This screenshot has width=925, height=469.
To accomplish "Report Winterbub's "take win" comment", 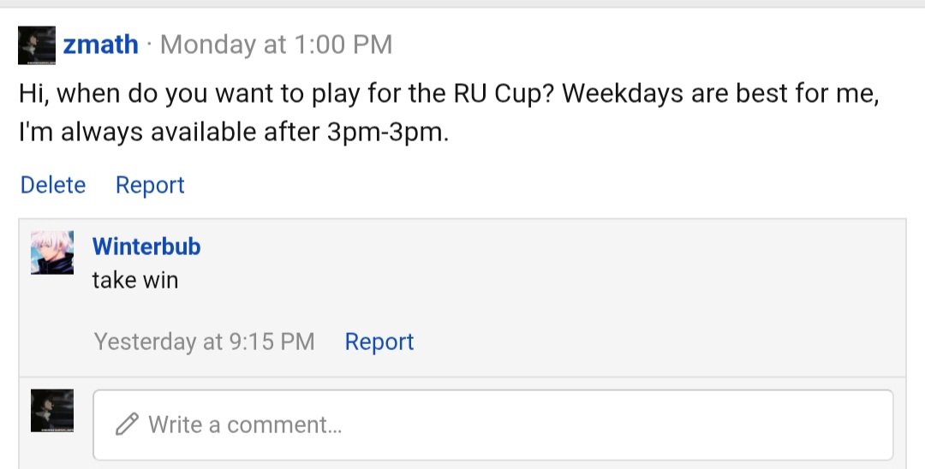I will coord(379,341).
